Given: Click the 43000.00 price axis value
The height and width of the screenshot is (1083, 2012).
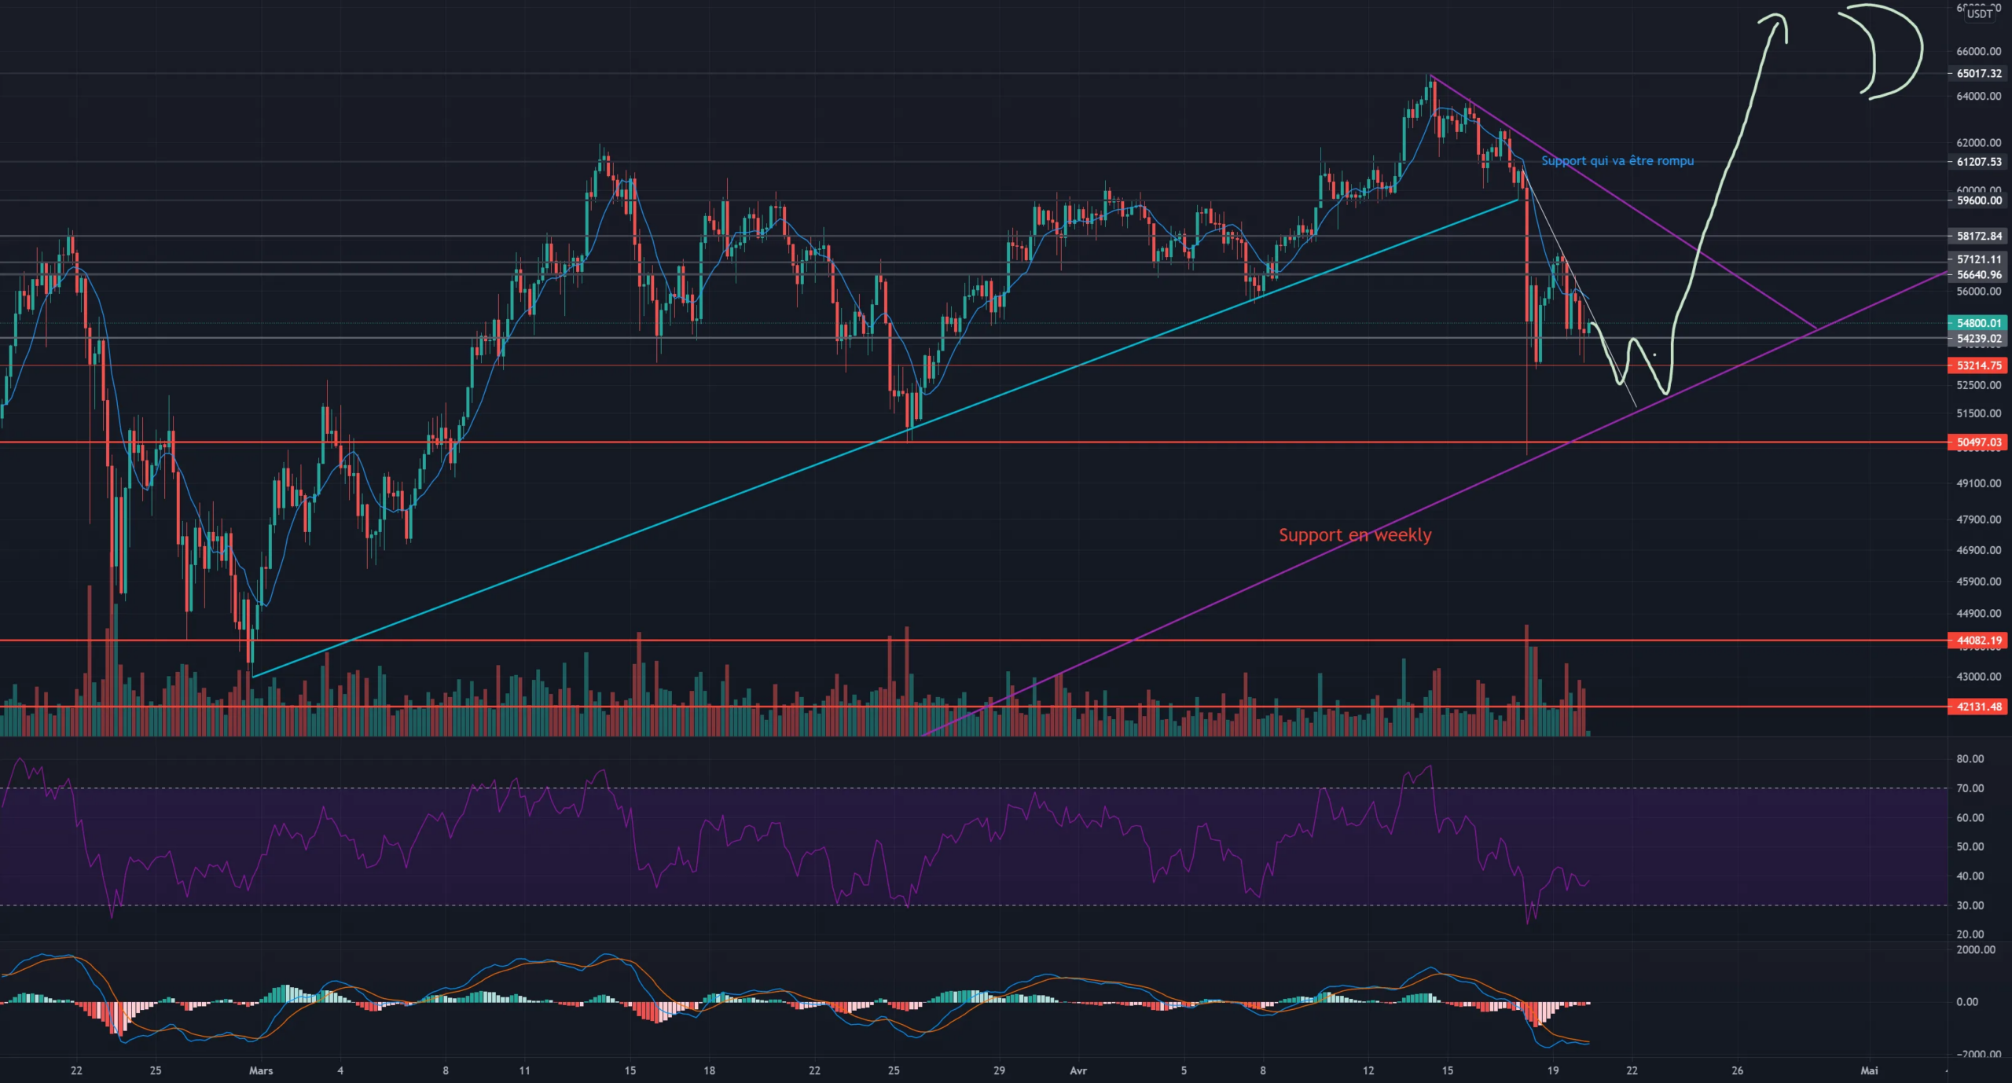Looking at the screenshot, I should [x=1978, y=677].
